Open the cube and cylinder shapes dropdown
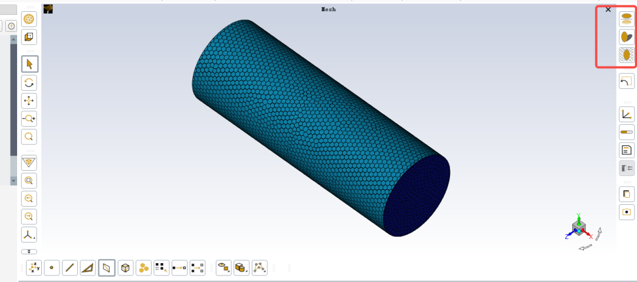 pos(241,268)
